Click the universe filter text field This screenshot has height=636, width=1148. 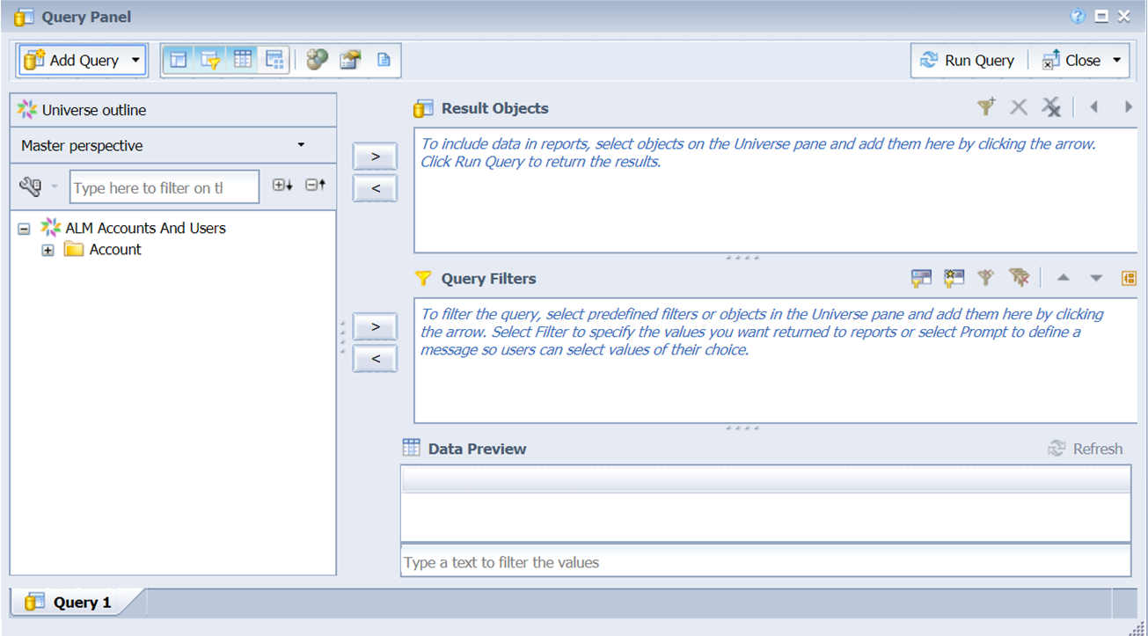(165, 187)
